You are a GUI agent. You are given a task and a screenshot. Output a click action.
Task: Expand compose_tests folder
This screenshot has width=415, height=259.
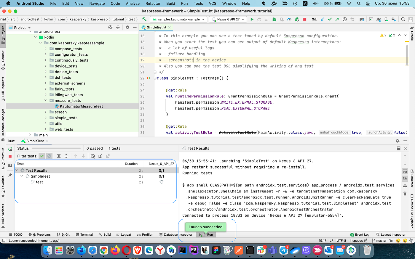pos(46,49)
